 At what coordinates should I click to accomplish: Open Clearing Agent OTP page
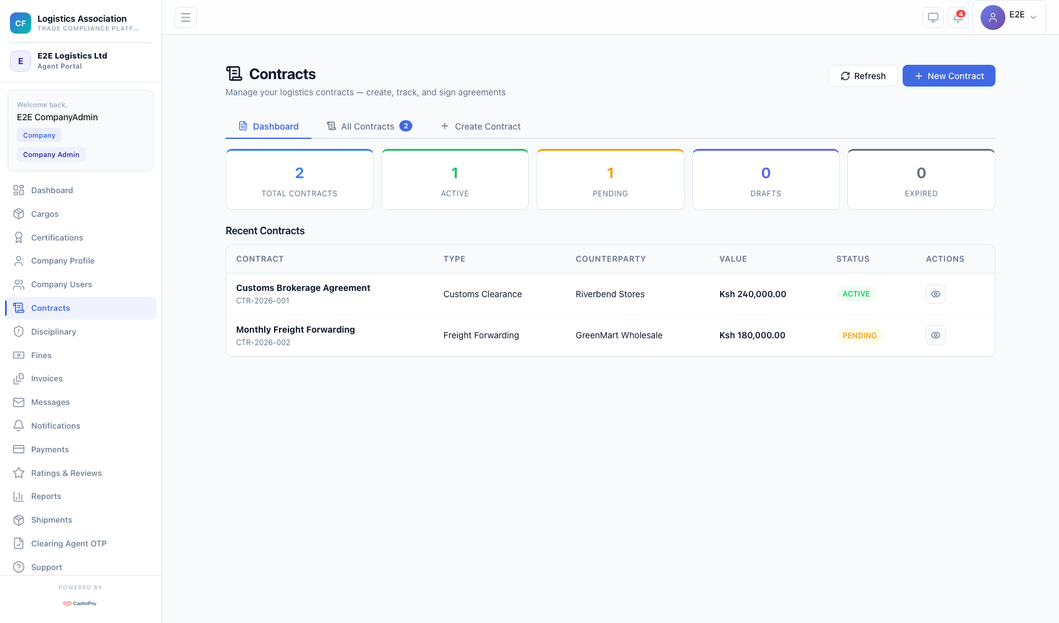69,543
